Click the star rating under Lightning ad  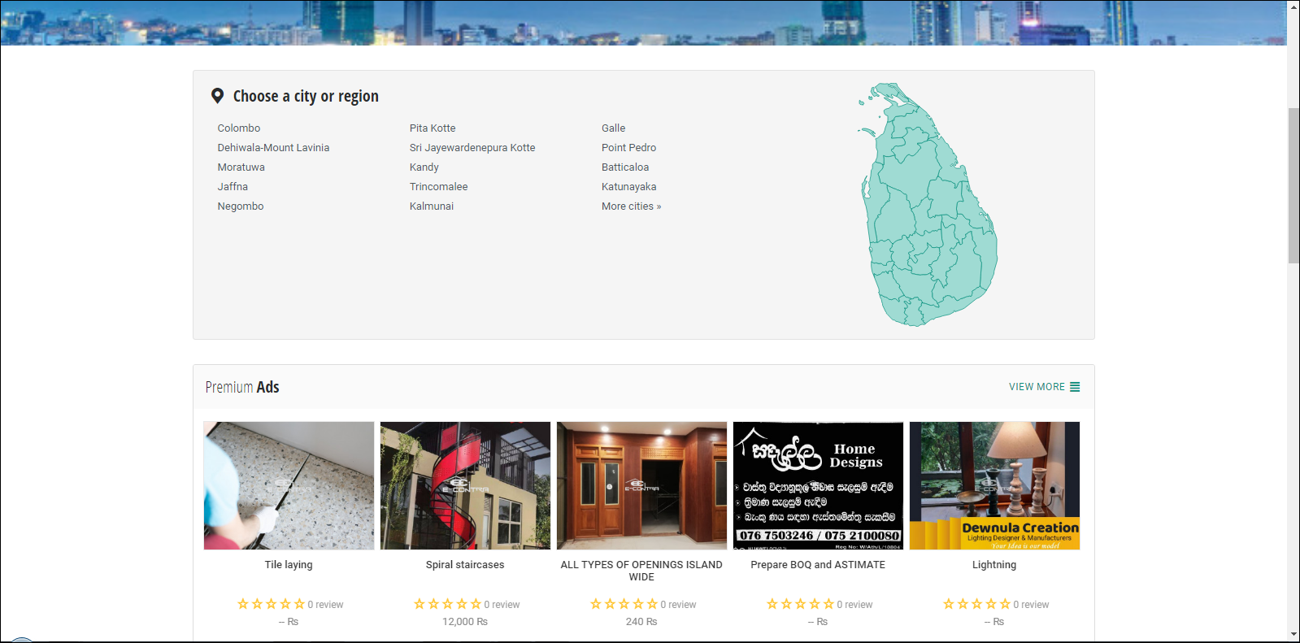point(976,604)
